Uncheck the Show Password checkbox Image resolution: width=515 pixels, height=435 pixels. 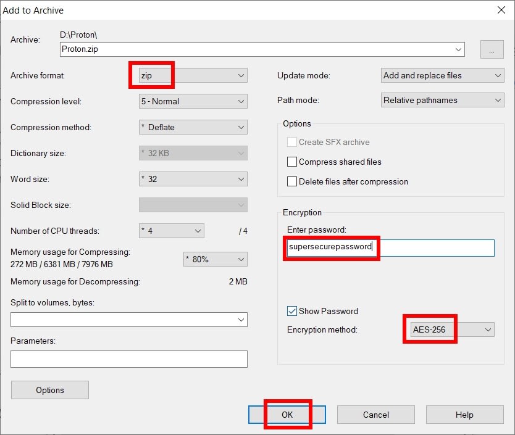coord(292,311)
